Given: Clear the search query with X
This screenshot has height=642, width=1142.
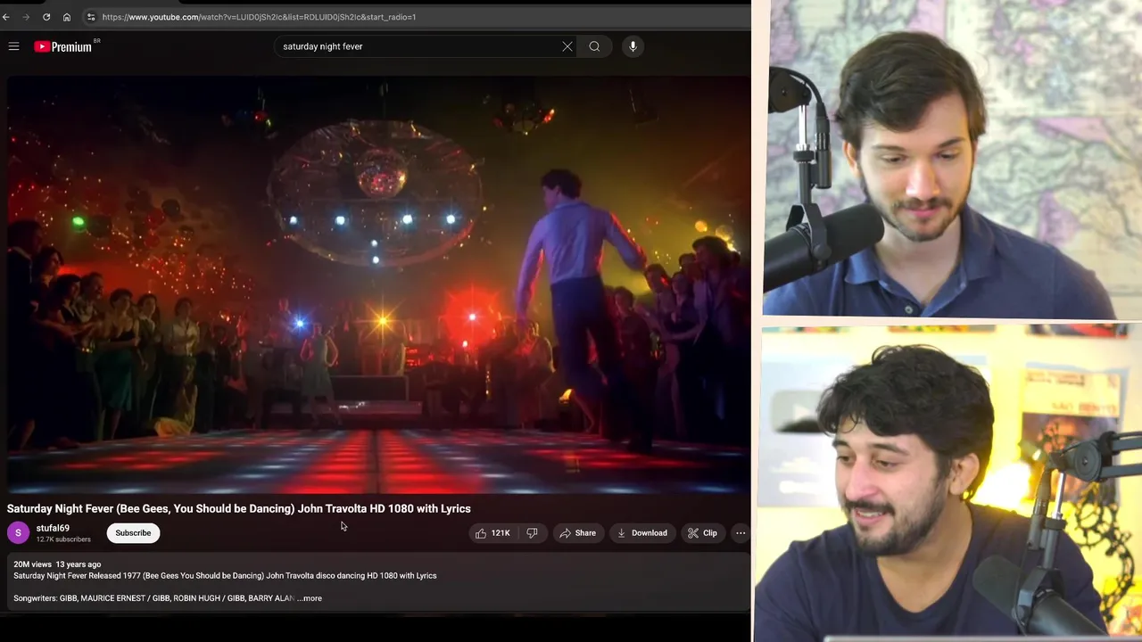Looking at the screenshot, I should tap(567, 46).
